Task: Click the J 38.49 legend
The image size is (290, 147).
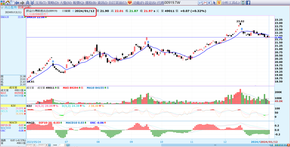Action: (96, 106)
